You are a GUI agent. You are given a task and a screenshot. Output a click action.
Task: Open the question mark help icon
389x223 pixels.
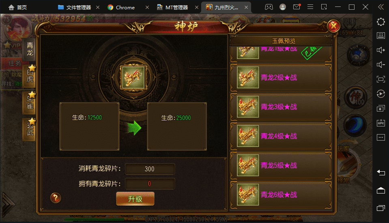56,198
